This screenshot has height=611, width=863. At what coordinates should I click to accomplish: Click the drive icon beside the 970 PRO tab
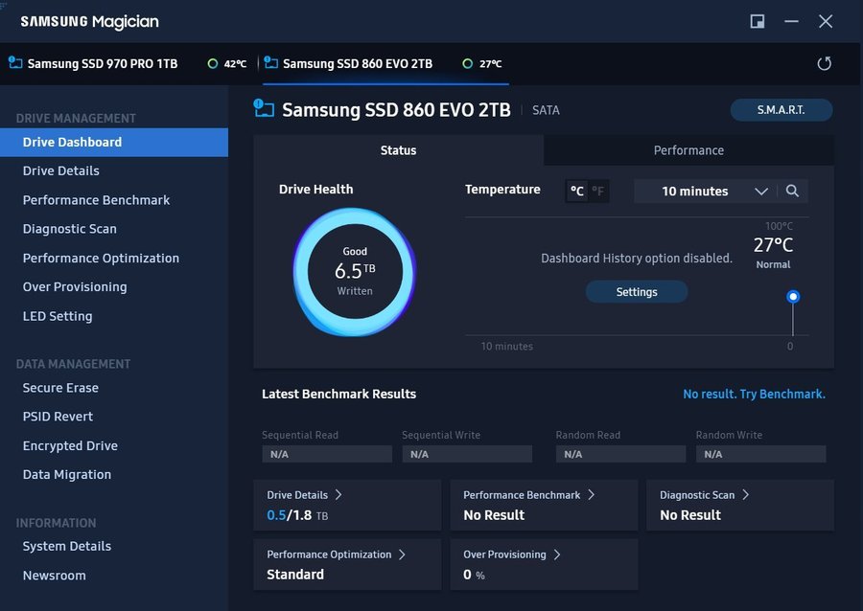click(15, 63)
